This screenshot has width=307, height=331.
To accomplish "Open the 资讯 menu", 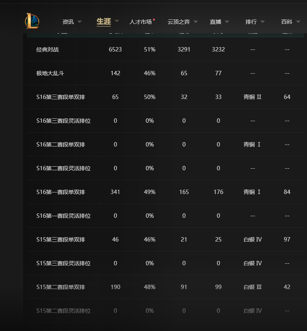I will click(x=68, y=22).
